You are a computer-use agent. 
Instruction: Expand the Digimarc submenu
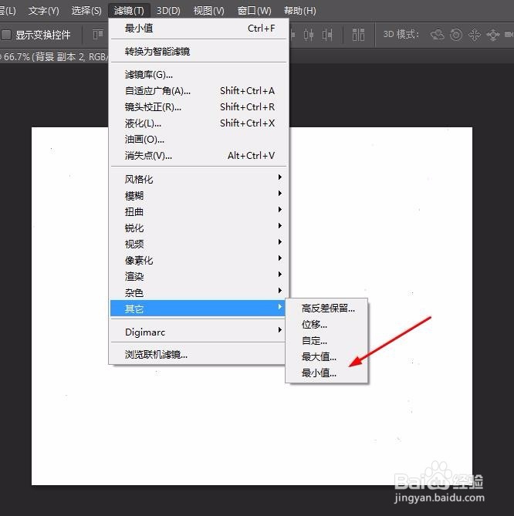pyautogui.click(x=199, y=332)
